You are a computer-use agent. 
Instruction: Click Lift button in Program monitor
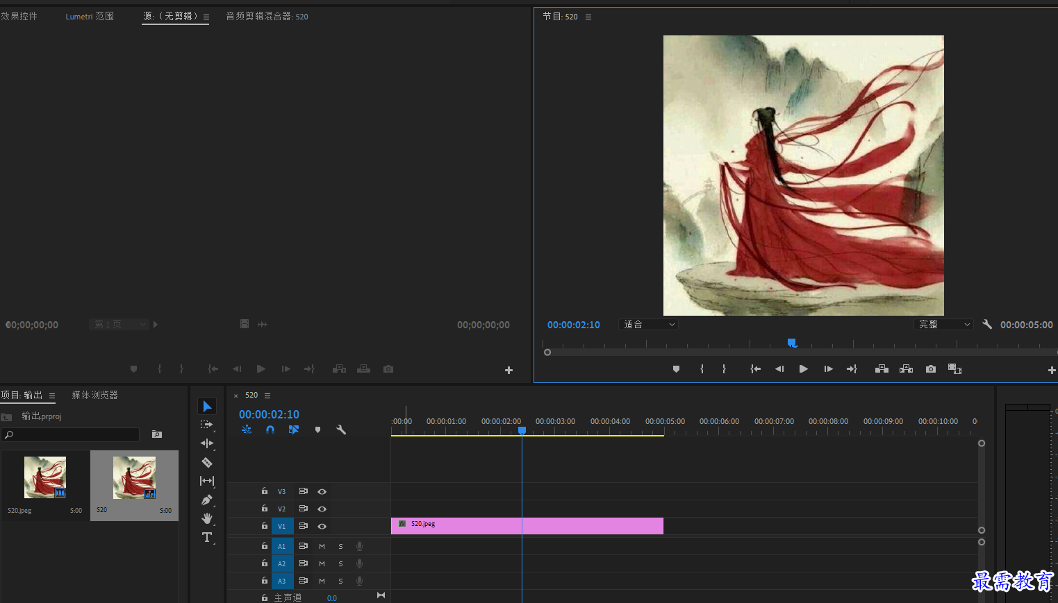(x=882, y=369)
